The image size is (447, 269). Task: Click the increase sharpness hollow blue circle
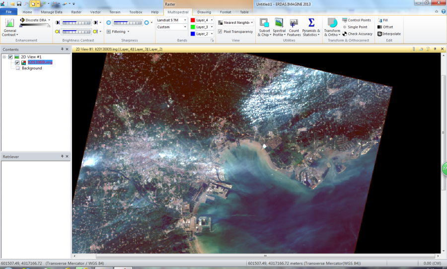coord(147,22)
